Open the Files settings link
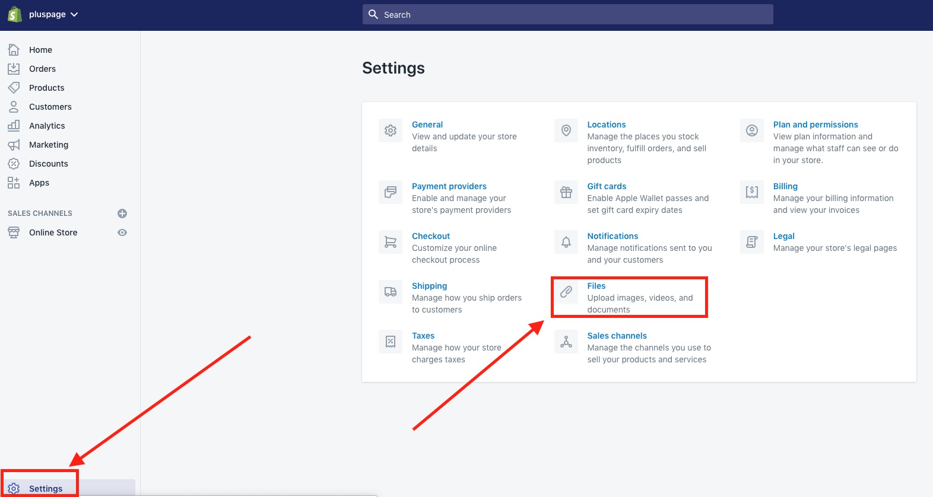 (596, 286)
